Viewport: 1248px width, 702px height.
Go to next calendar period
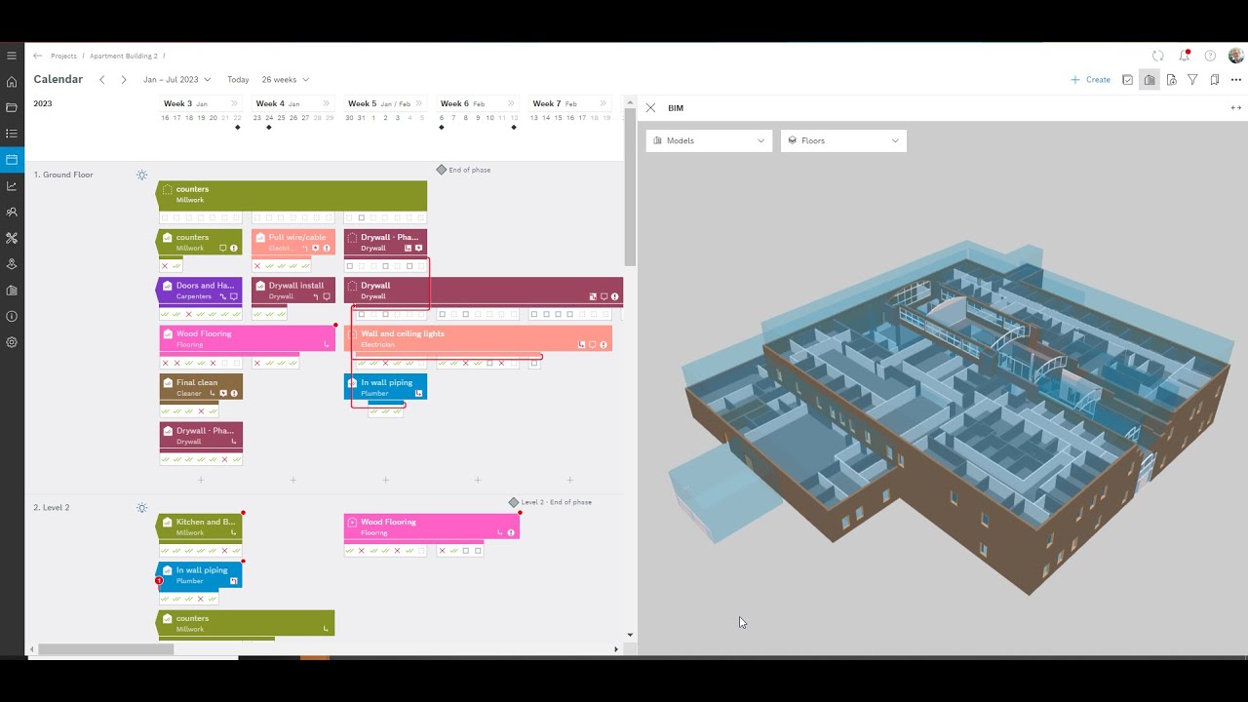point(123,80)
